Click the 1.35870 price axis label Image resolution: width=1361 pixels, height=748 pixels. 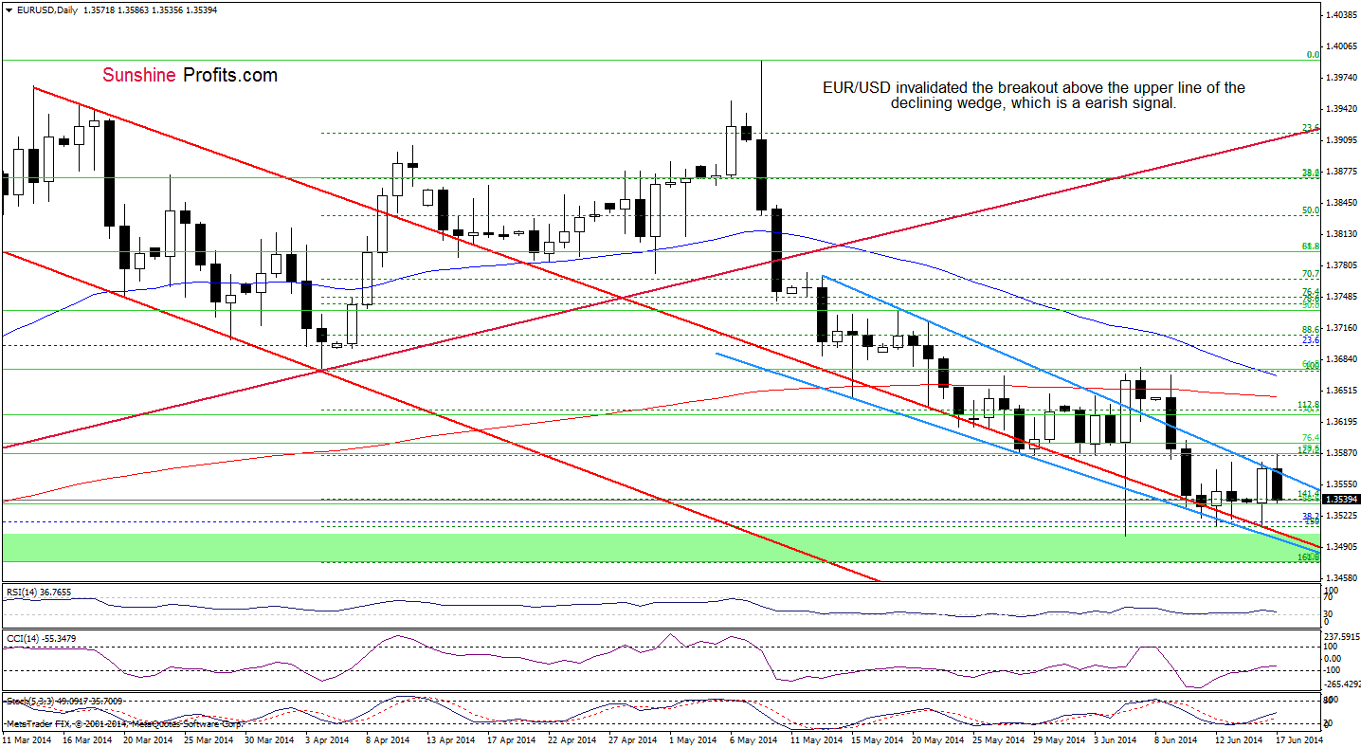1342,453
